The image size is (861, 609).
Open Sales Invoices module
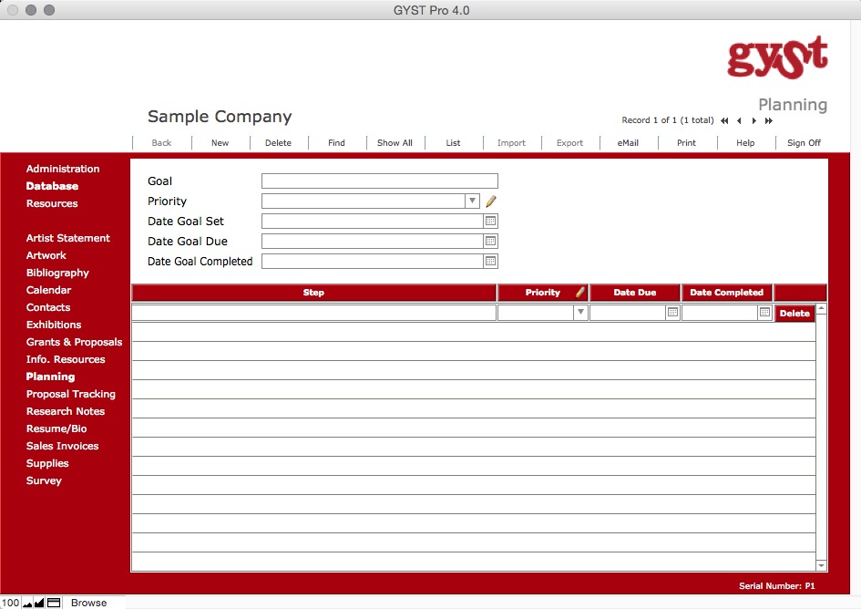pyautogui.click(x=63, y=446)
